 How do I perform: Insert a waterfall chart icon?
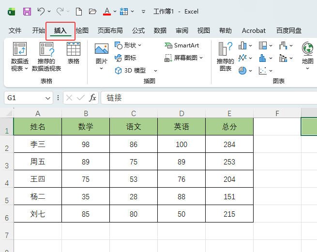283,45
